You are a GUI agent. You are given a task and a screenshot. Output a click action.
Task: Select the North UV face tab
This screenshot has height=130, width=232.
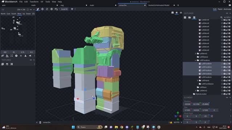click(3, 14)
